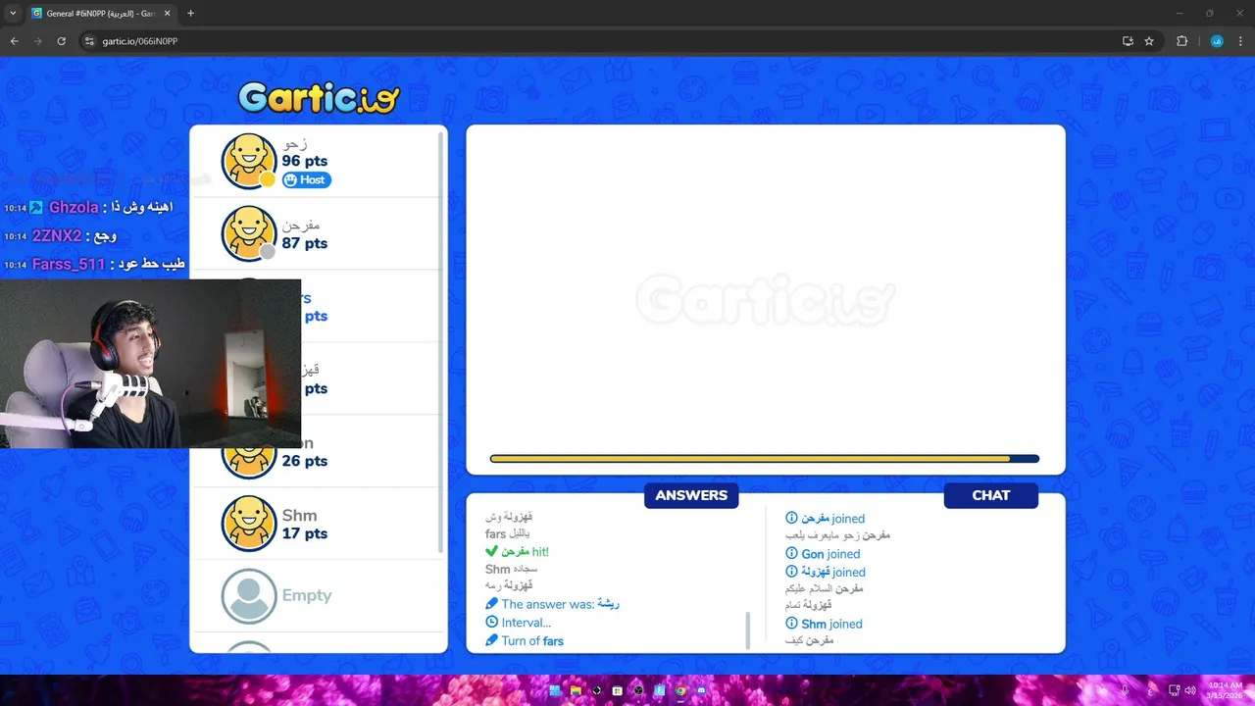
Task: Click the round timer progress bar
Action: [765, 458]
